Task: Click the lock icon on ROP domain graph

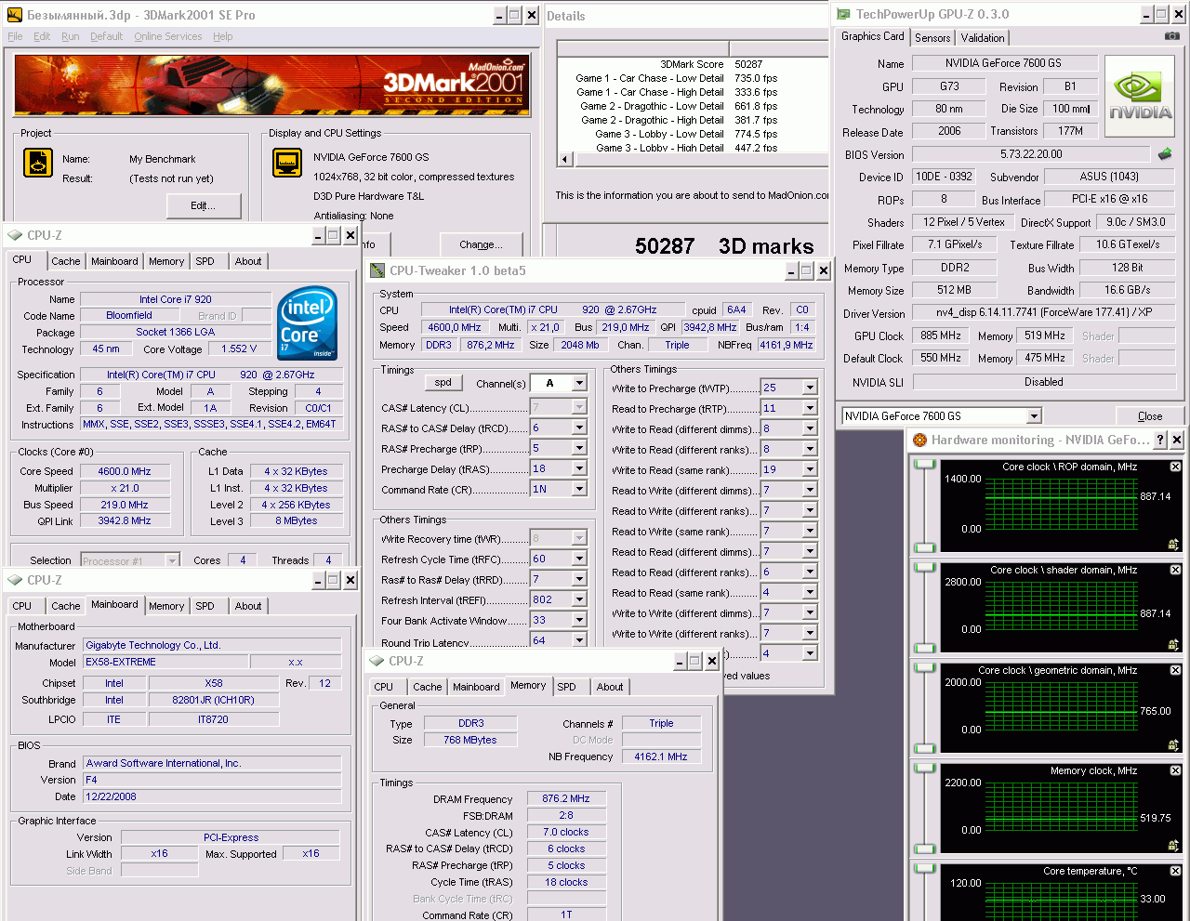Action: click(x=1173, y=545)
